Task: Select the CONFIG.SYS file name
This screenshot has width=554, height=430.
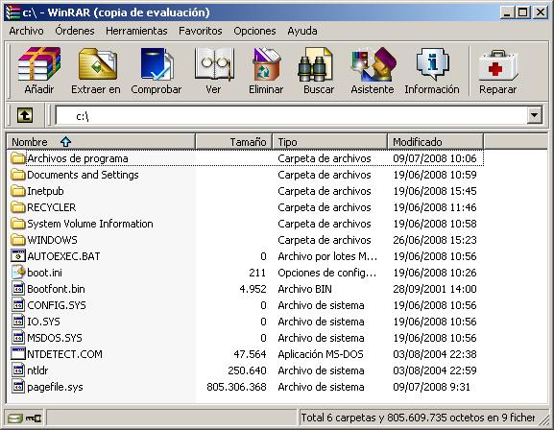Action: pyautogui.click(x=57, y=305)
